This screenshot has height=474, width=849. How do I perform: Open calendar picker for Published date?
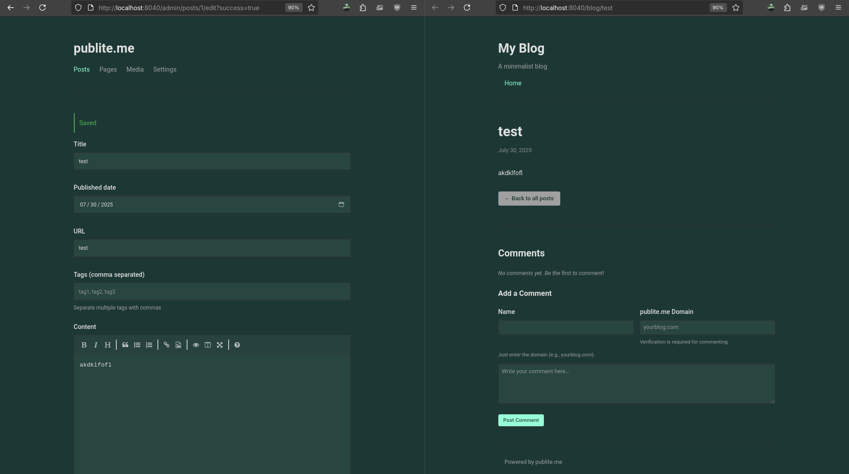(341, 204)
